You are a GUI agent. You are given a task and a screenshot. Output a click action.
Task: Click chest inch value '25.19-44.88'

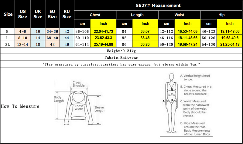pyautogui.click(x=103, y=44)
